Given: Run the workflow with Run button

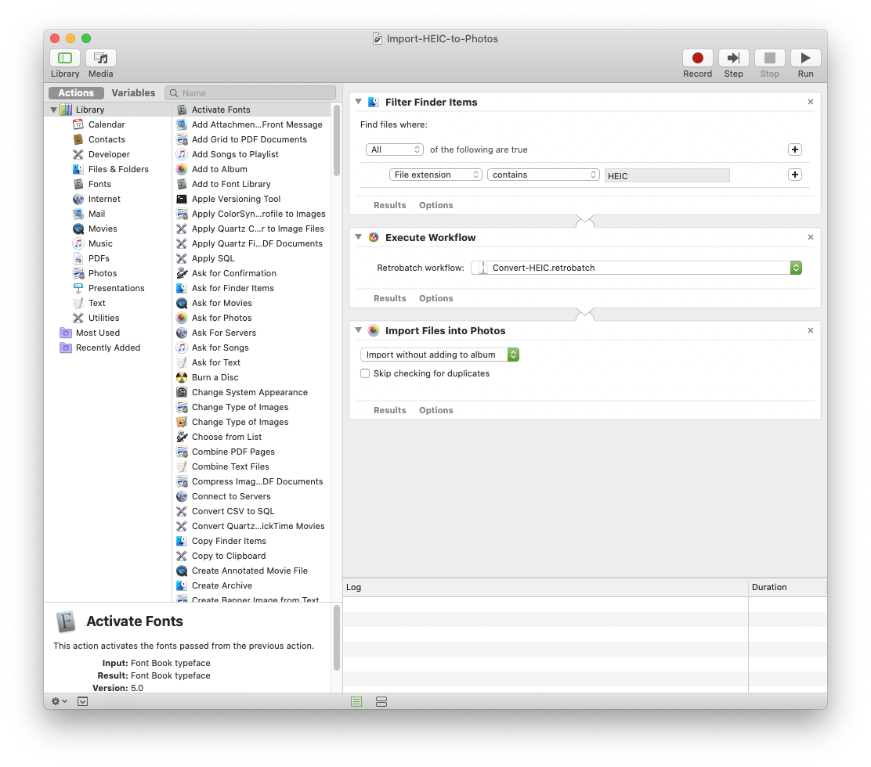Looking at the screenshot, I should pos(805,58).
